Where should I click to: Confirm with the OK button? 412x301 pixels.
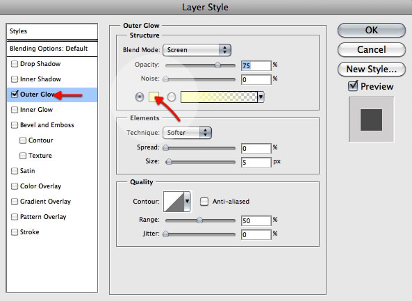coord(371,30)
